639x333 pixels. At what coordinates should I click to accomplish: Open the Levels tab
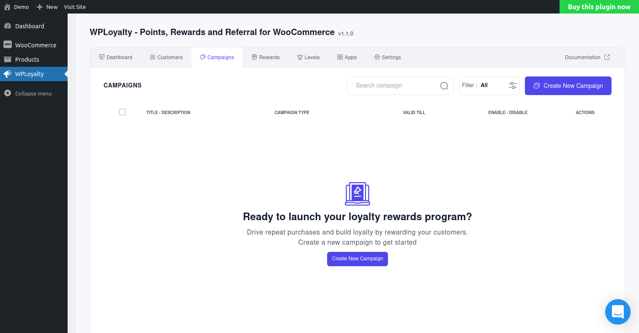pyautogui.click(x=309, y=57)
